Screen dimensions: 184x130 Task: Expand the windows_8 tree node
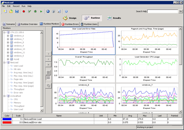(x=8, y=42)
